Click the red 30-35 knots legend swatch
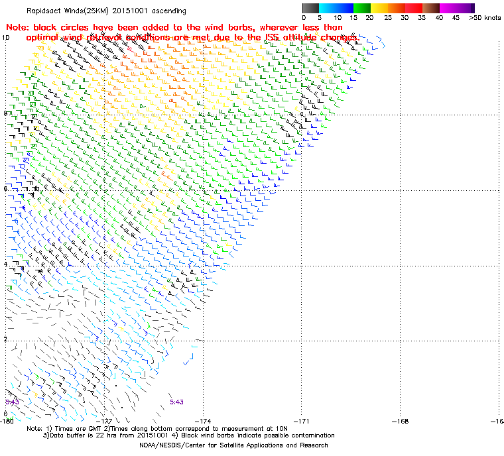Screen dimensions: 504x456 point(414,8)
